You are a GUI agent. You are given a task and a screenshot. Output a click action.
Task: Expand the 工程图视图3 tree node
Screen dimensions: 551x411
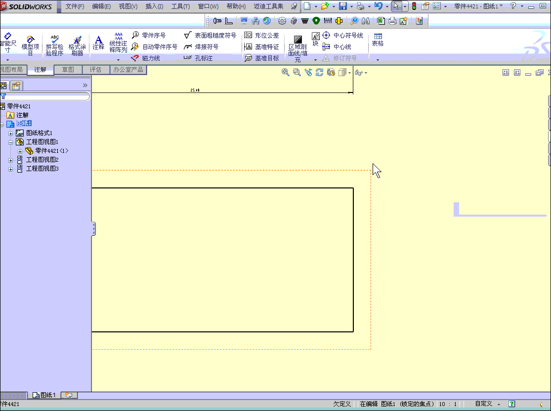click(10, 169)
